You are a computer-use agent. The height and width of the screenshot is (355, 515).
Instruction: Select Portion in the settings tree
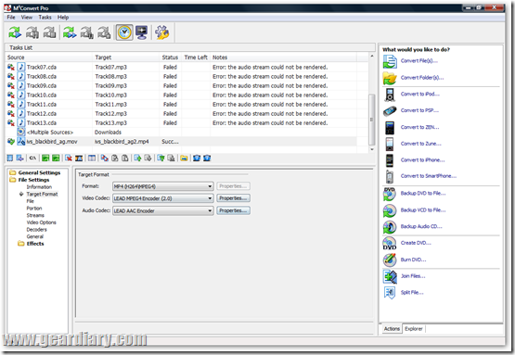click(x=34, y=209)
